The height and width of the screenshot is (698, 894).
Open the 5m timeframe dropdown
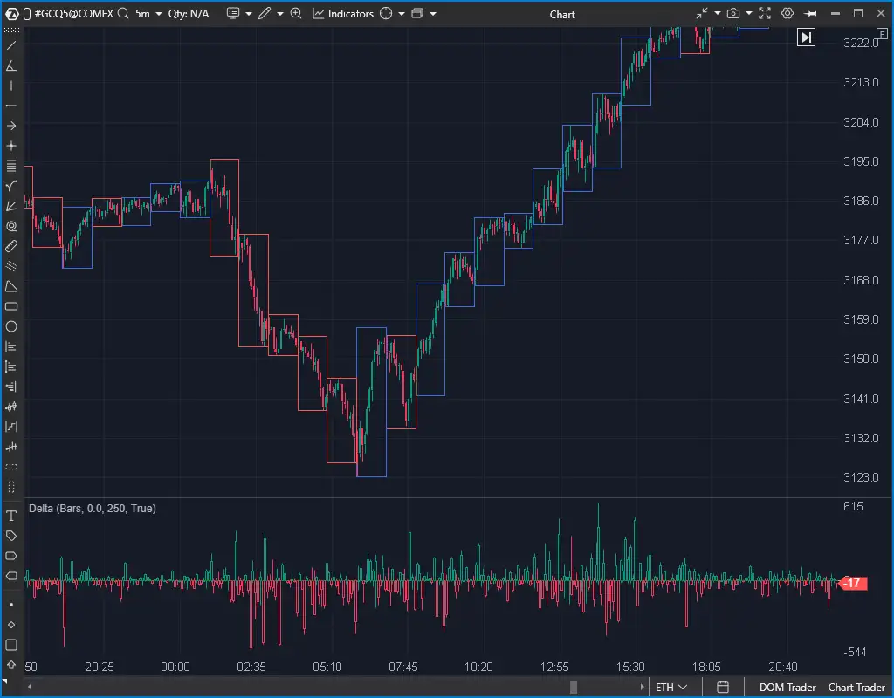pos(148,14)
